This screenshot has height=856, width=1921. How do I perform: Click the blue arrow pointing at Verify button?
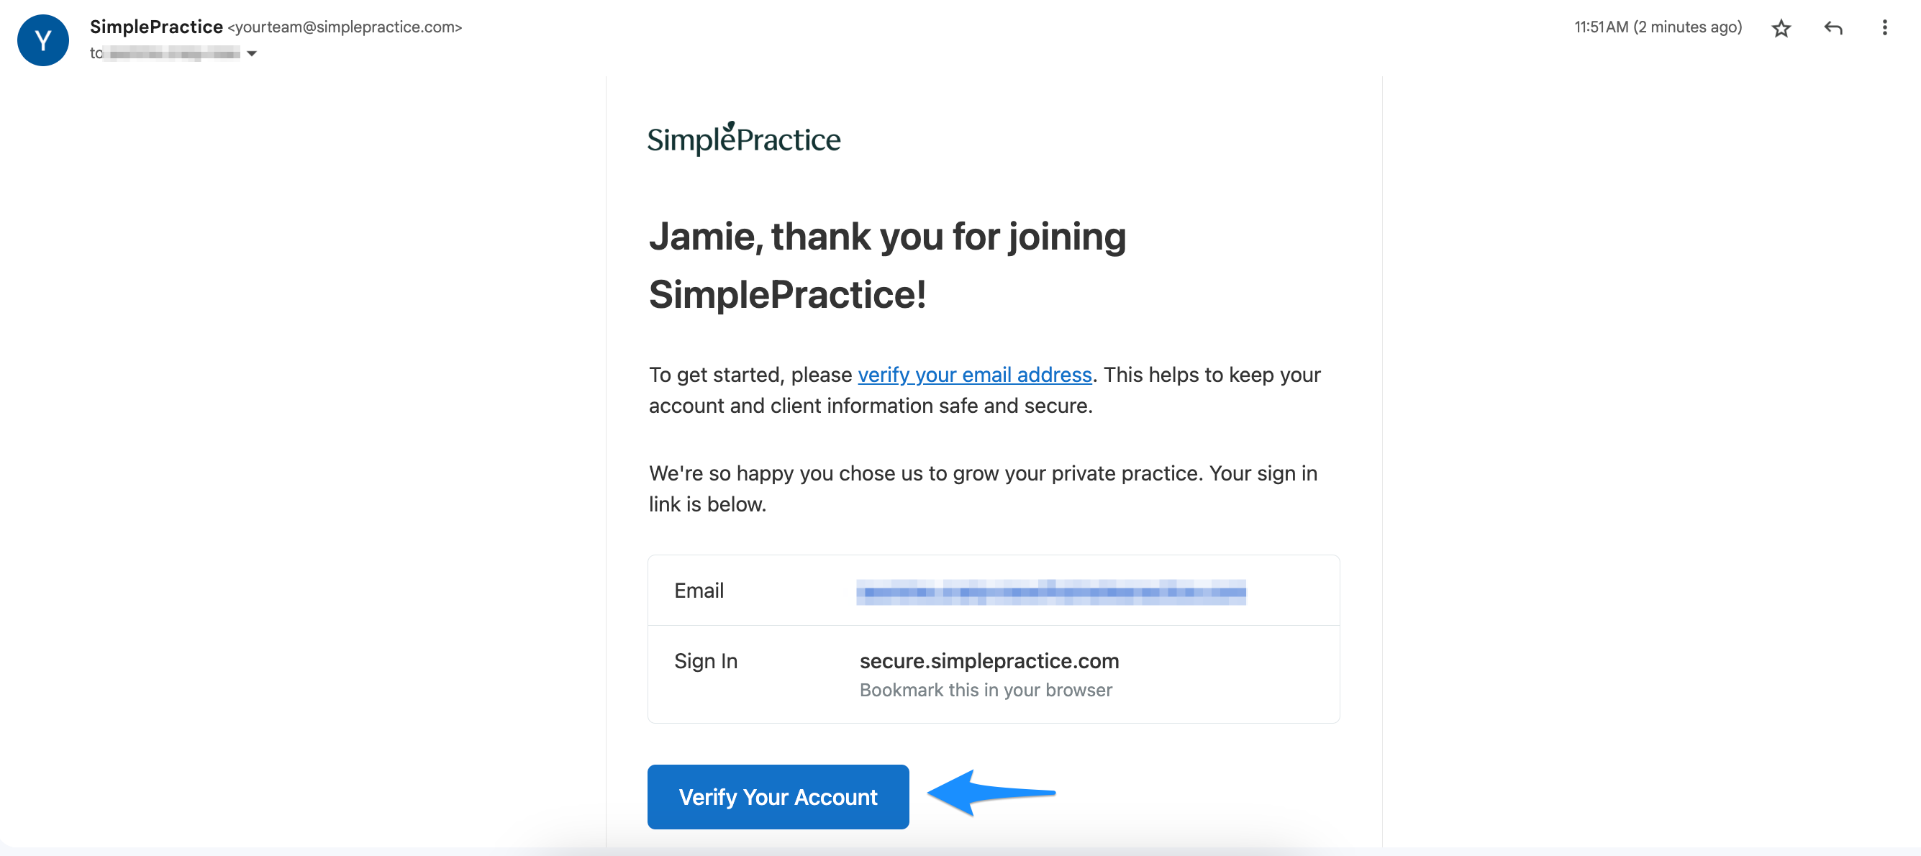coord(991,793)
